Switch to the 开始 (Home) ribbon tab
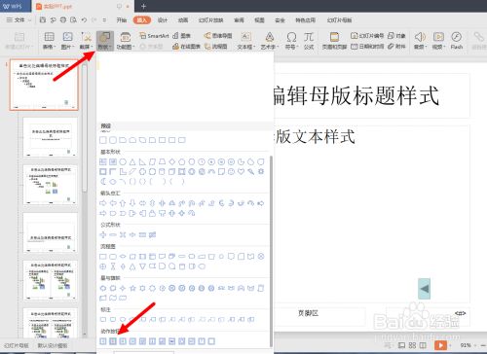 pyautogui.click(x=122, y=20)
